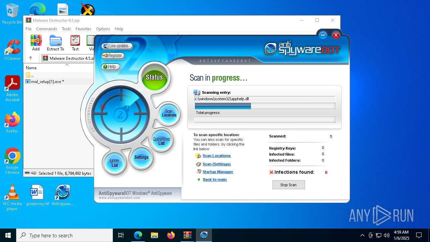Image resolution: width=430 pixels, height=242 pixels.
Task: Open the Startup Manager link
Action: [218, 172]
